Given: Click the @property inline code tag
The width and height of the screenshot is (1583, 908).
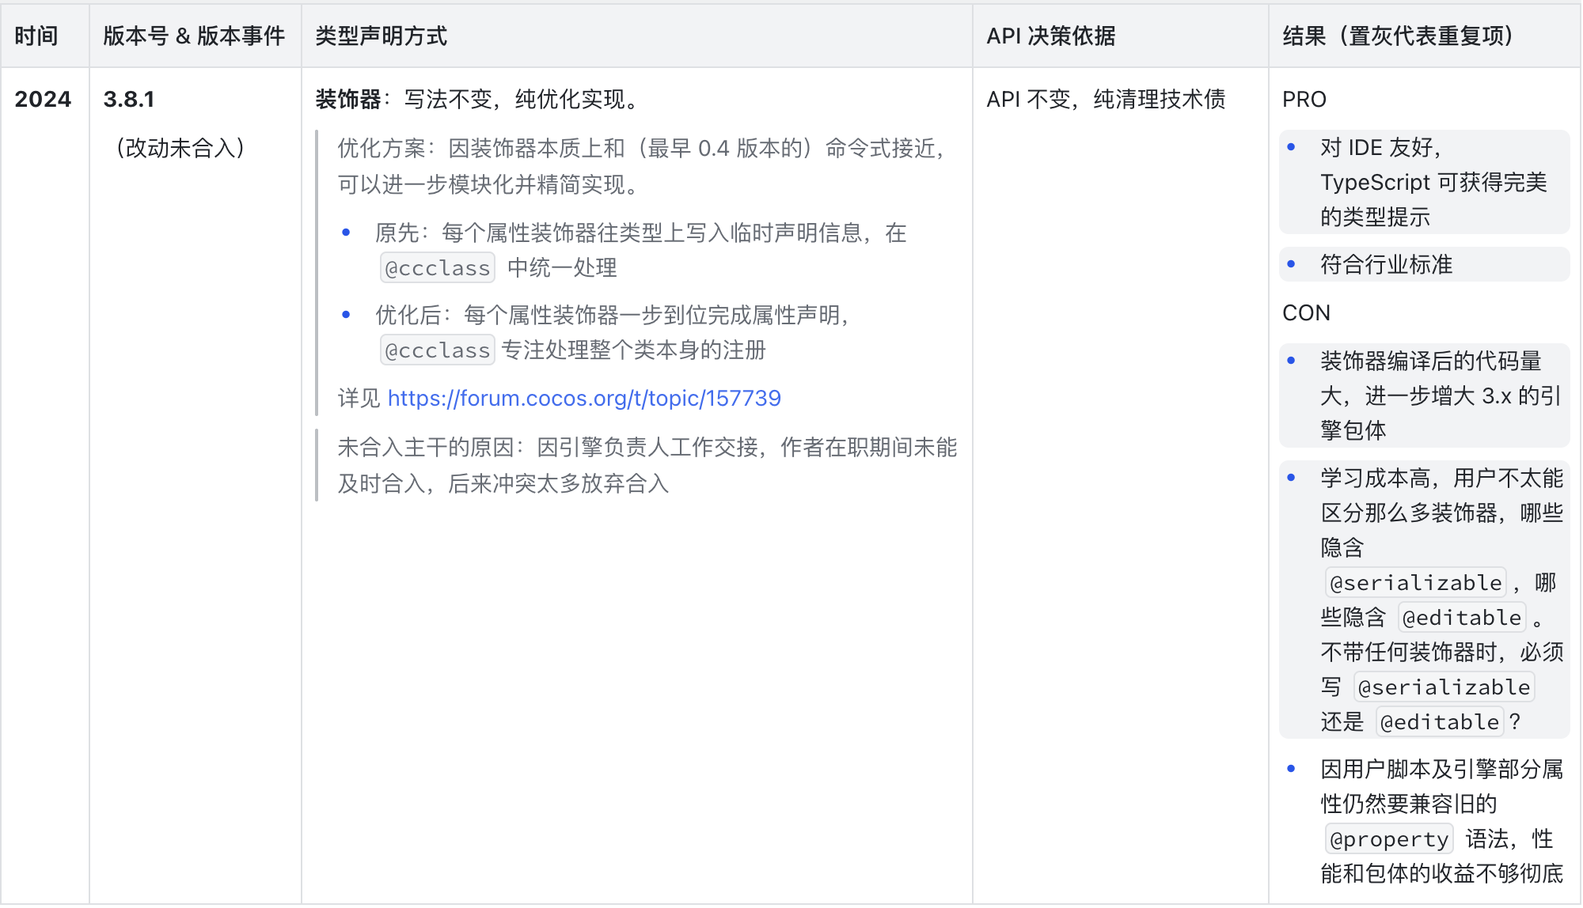Looking at the screenshot, I should tap(1388, 839).
